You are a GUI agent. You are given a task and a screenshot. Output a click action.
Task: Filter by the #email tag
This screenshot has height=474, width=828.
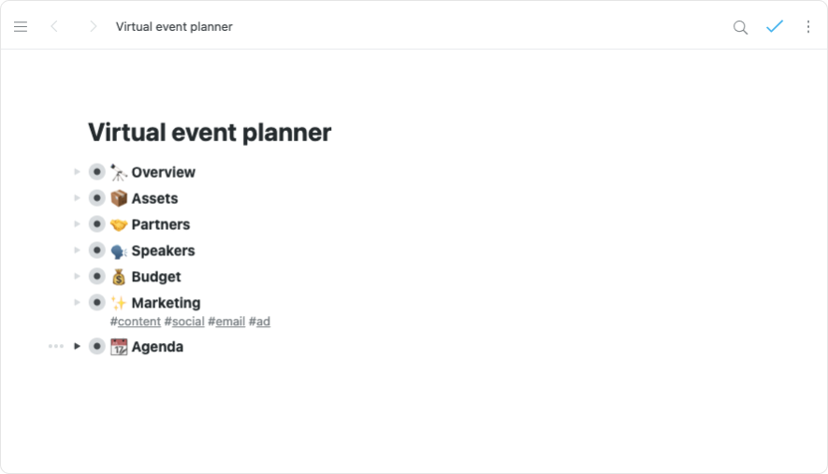click(229, 322)
